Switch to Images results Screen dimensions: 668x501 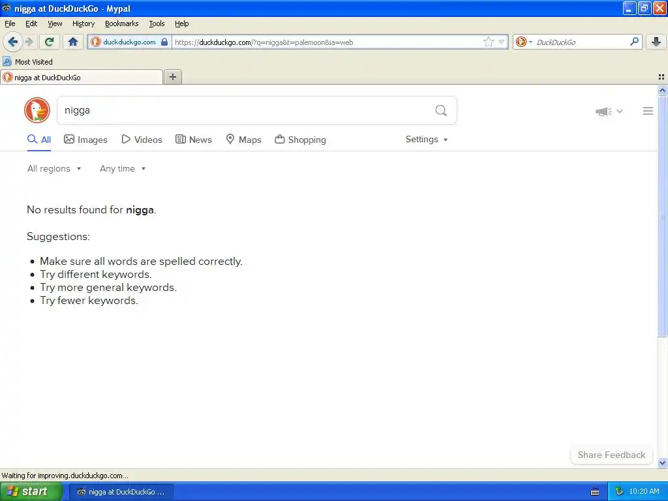coord(85,140)
